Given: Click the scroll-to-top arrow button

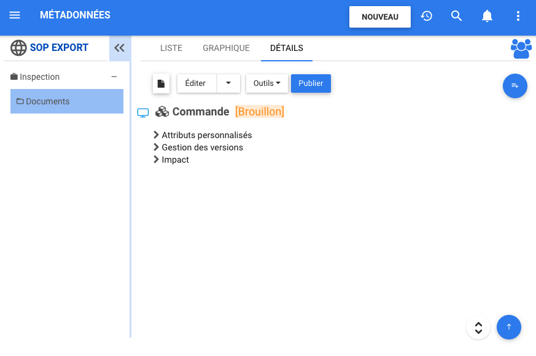Looking at the screenshot, I should click(508, 327).
